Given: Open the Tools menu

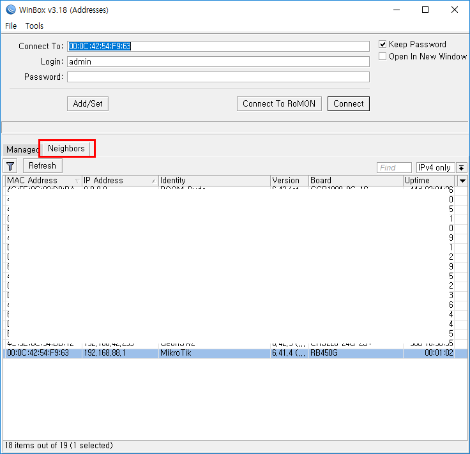Looking at the screenshot, I should coord(34,26).
